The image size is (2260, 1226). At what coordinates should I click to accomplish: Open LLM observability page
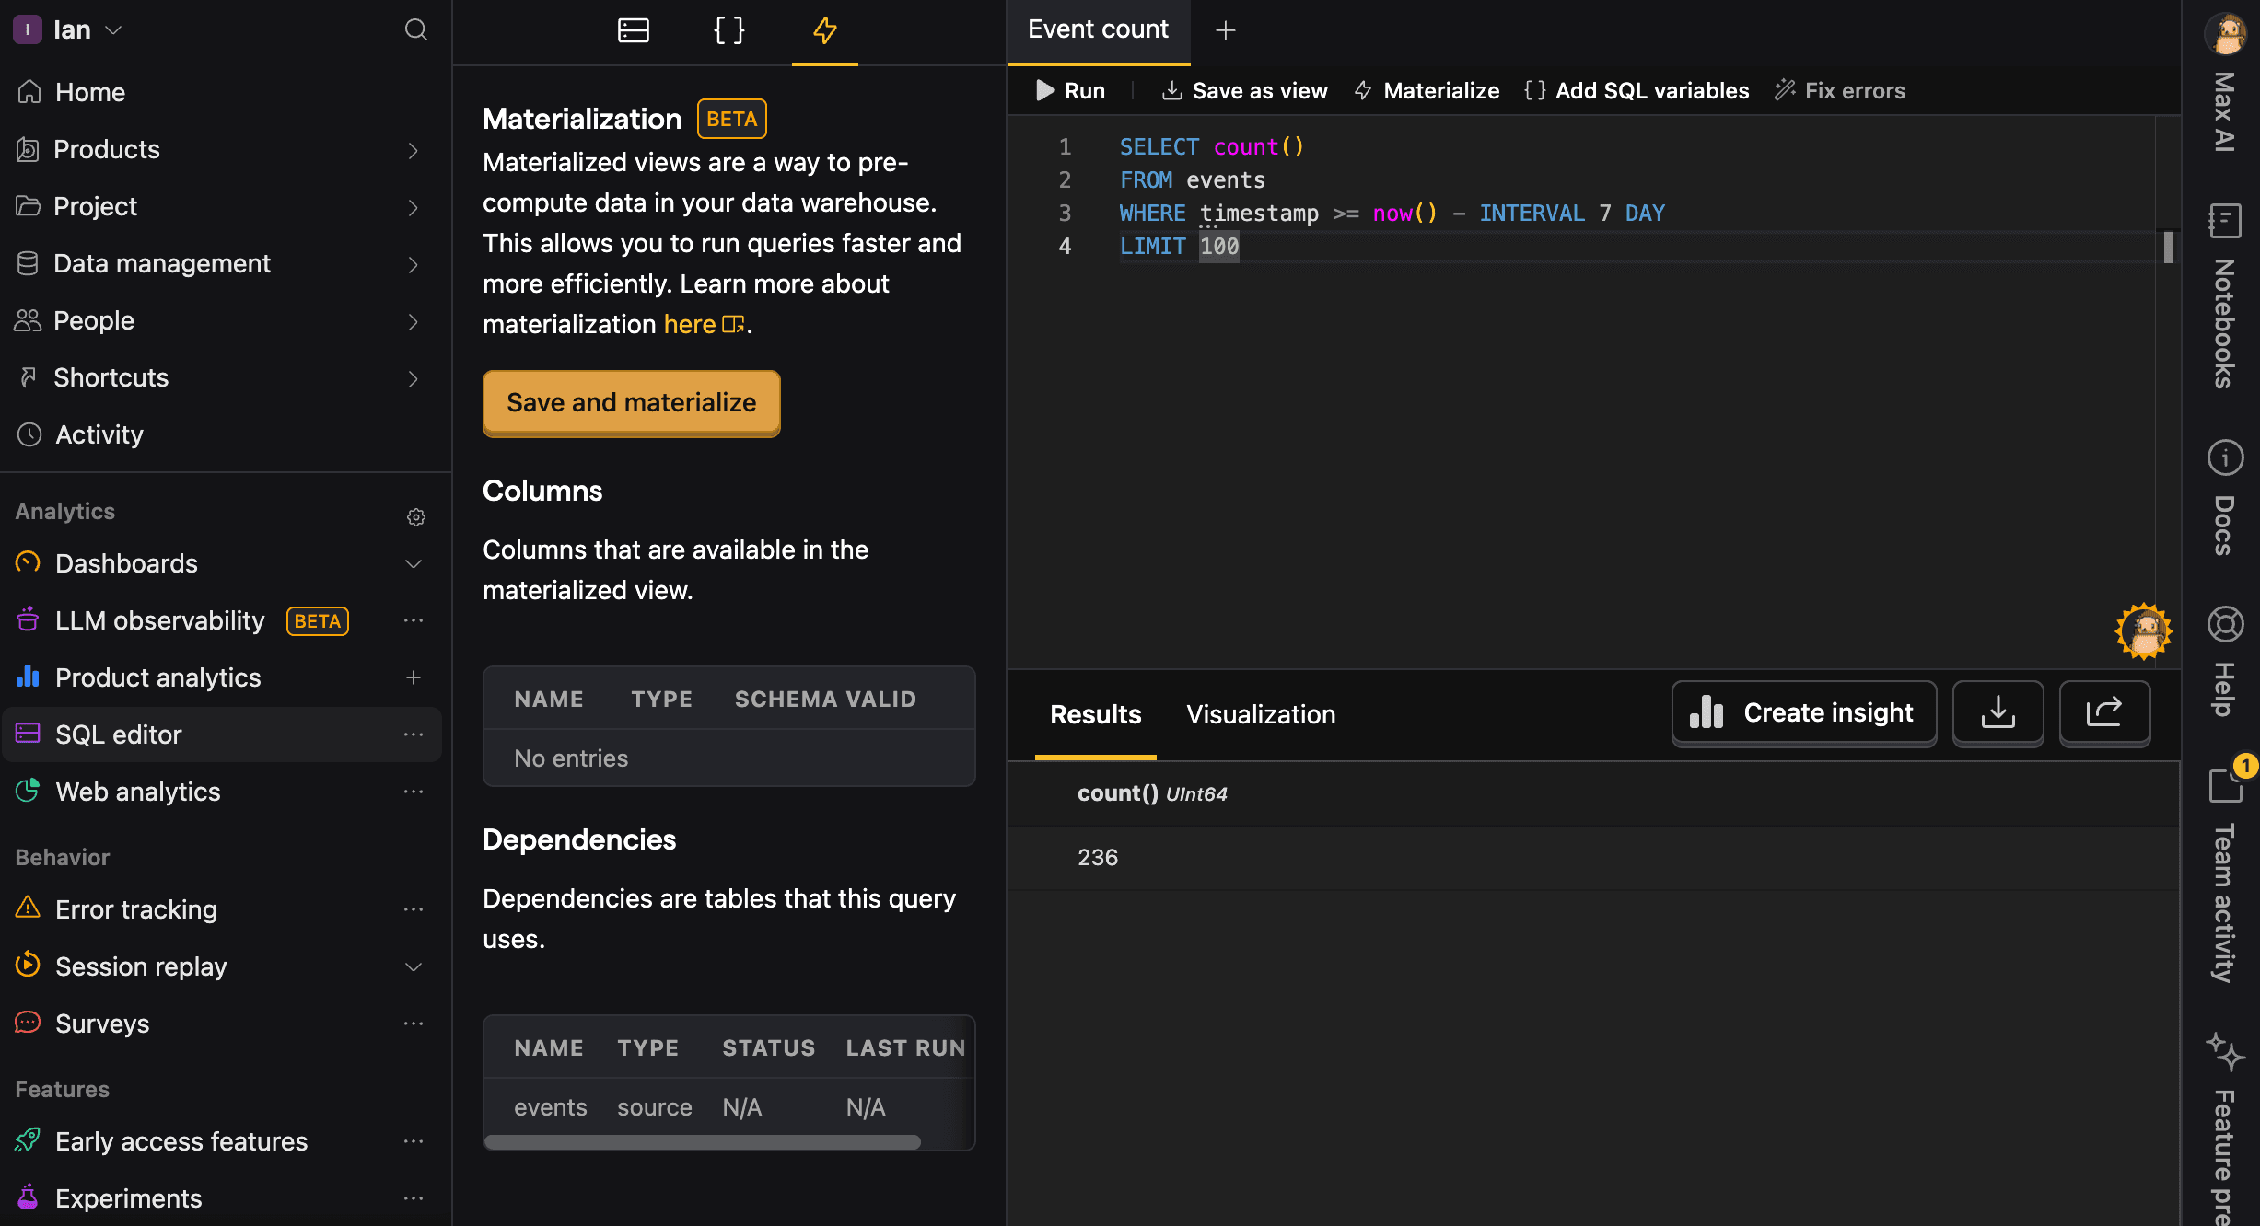(159, 620)
